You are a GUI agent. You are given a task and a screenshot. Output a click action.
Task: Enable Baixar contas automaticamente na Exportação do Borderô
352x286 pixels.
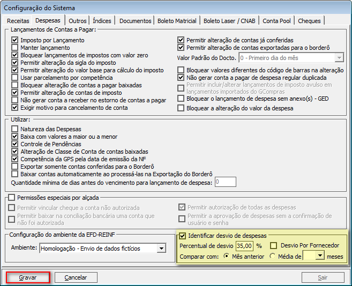point(15,174)
